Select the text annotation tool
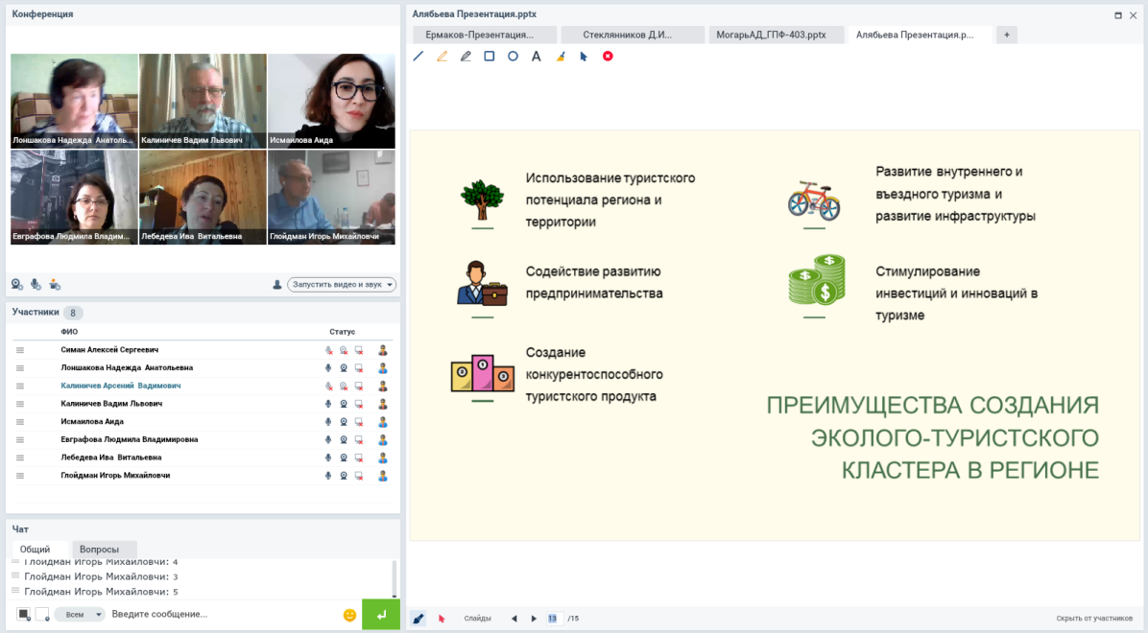Viewport: 1148px width, 633px height. 537,57
